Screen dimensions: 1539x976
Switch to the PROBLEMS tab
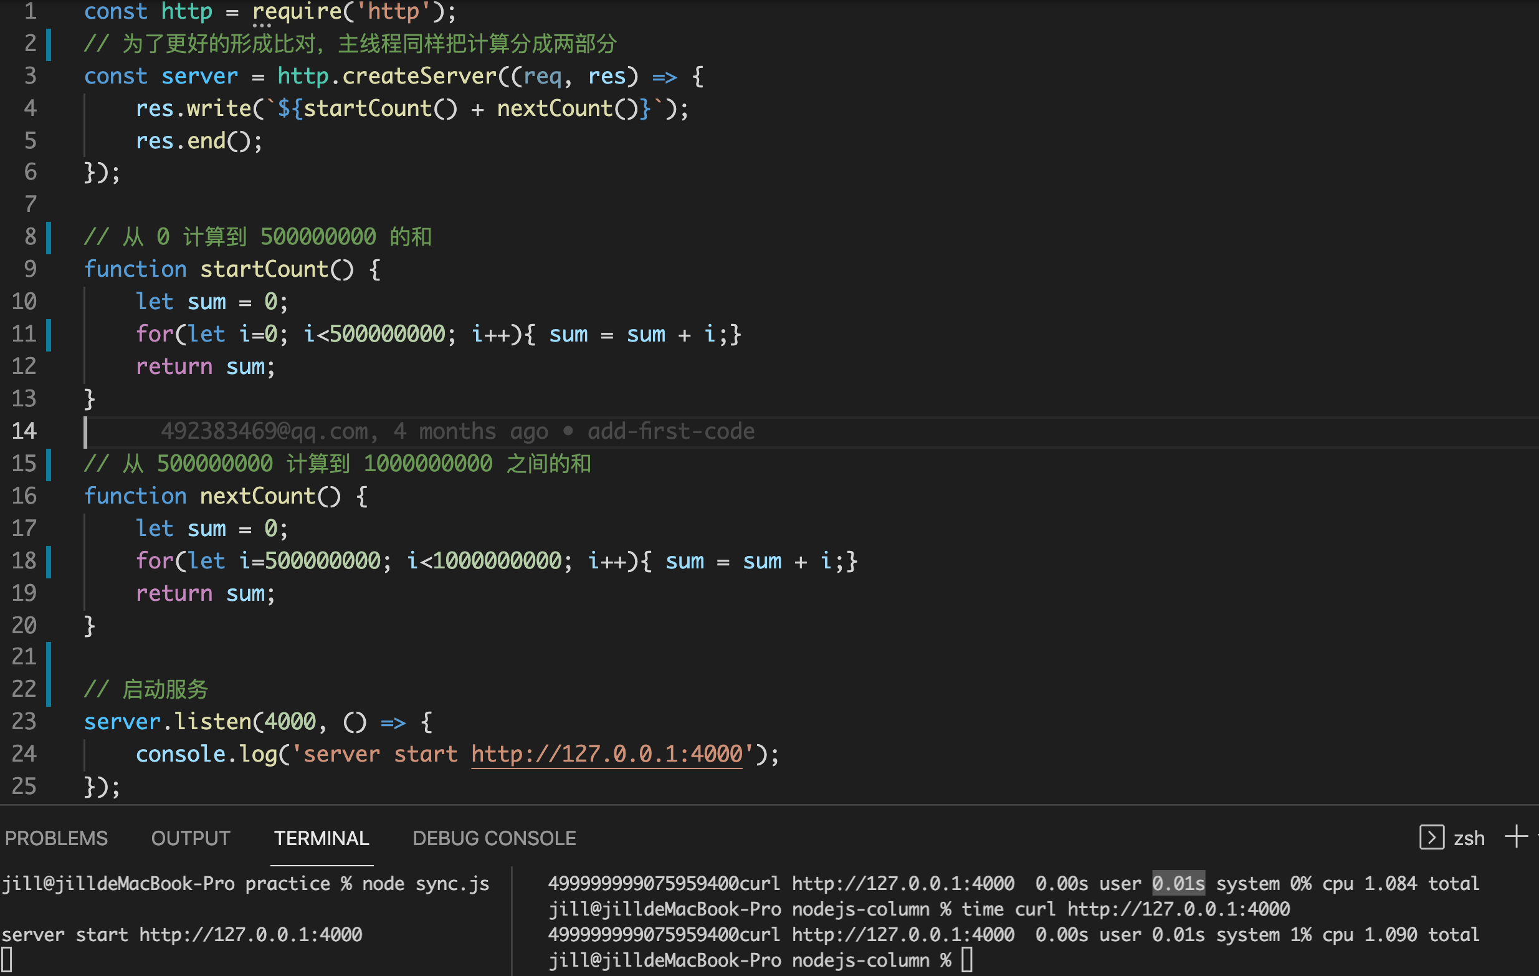tap(56, 838)
